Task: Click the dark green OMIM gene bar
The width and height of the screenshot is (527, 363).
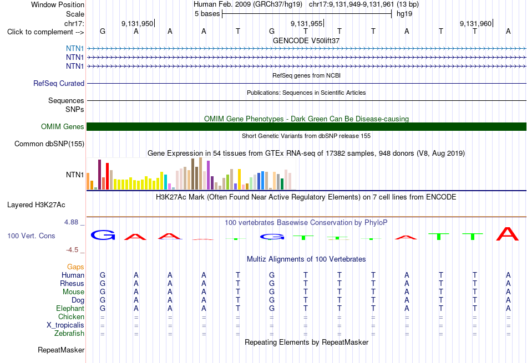Action: coord(306,126)
